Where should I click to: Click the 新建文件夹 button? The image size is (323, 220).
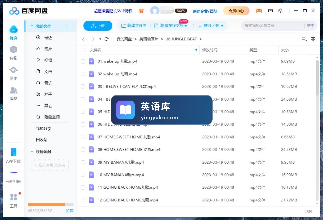134,26
